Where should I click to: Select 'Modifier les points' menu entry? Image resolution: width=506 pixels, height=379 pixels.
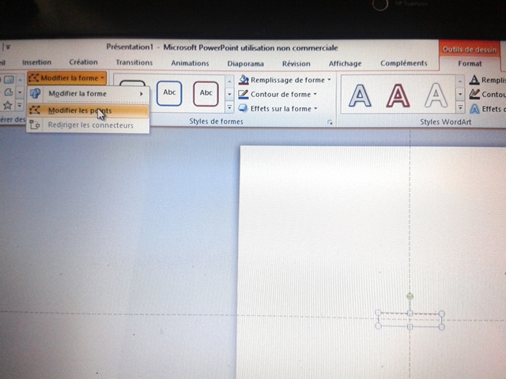coord(79,111)
